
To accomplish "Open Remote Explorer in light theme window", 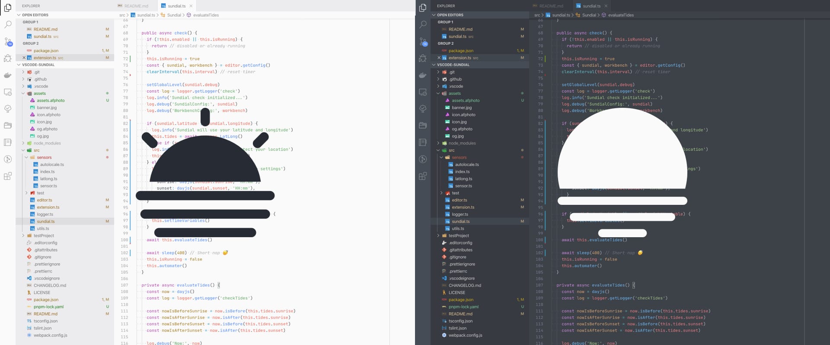I will [8, 92].
